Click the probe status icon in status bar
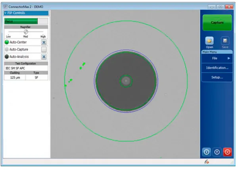The image size is (238, 170). point(206,162)
